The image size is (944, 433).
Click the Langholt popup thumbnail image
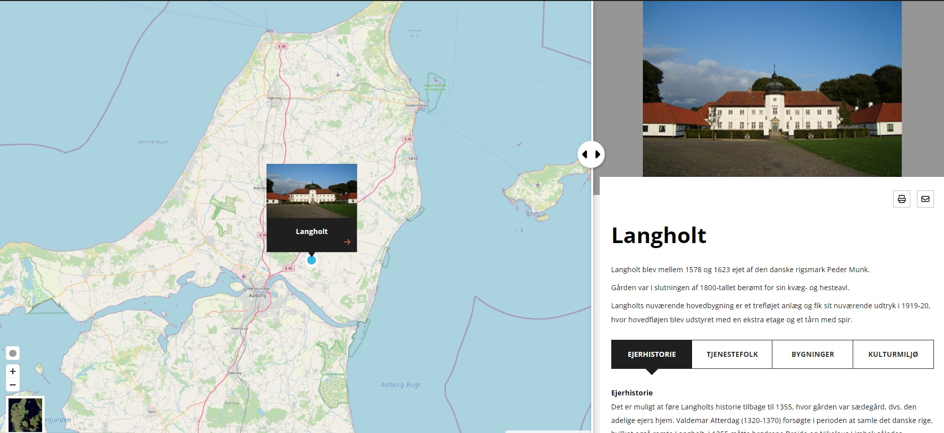pyautogui.click(x=312, y=191)
